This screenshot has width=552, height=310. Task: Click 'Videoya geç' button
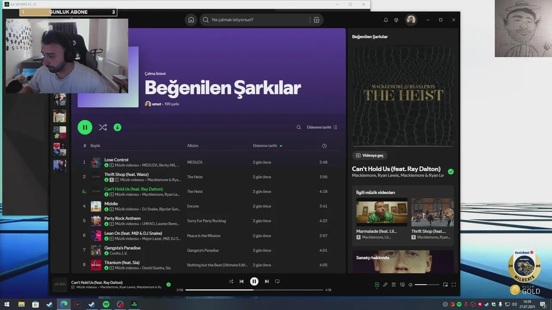(370, 155)
